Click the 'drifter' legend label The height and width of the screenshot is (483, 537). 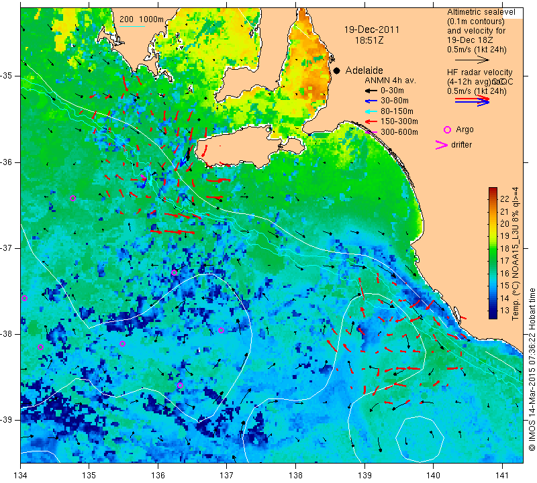tap(461, 145)
